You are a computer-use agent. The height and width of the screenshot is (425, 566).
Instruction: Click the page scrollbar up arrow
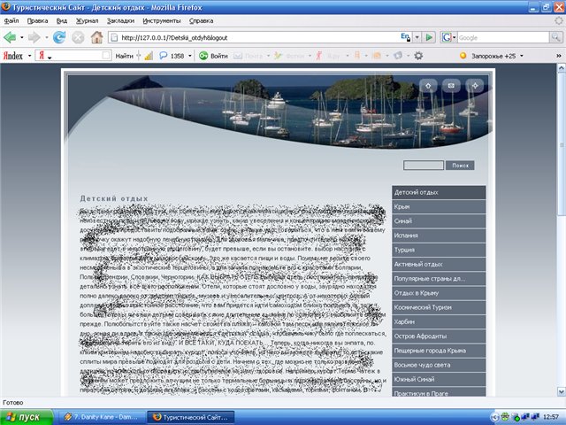tap(562, 67)
